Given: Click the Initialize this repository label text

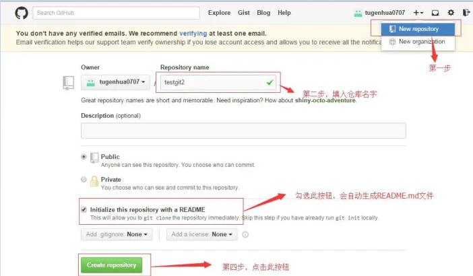Looking at the screenshot, I should tap(148, 210).
